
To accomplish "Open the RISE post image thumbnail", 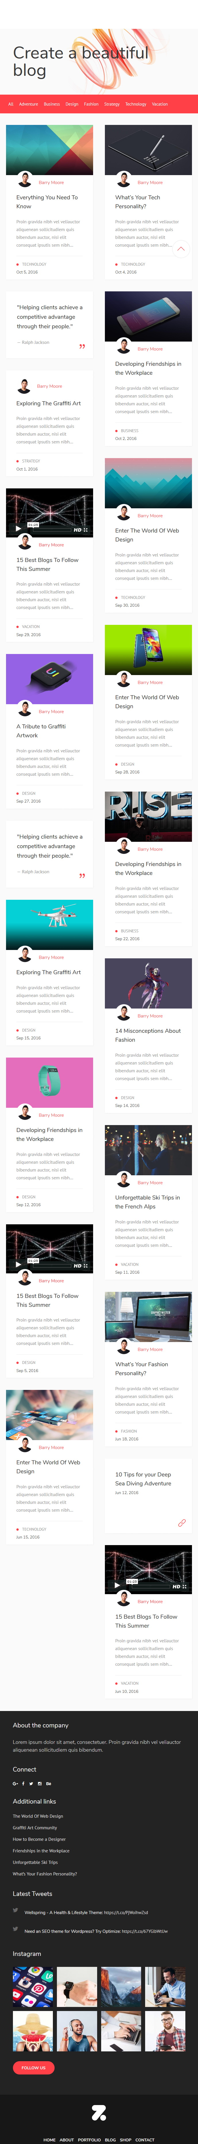I will tap(148, 816).
